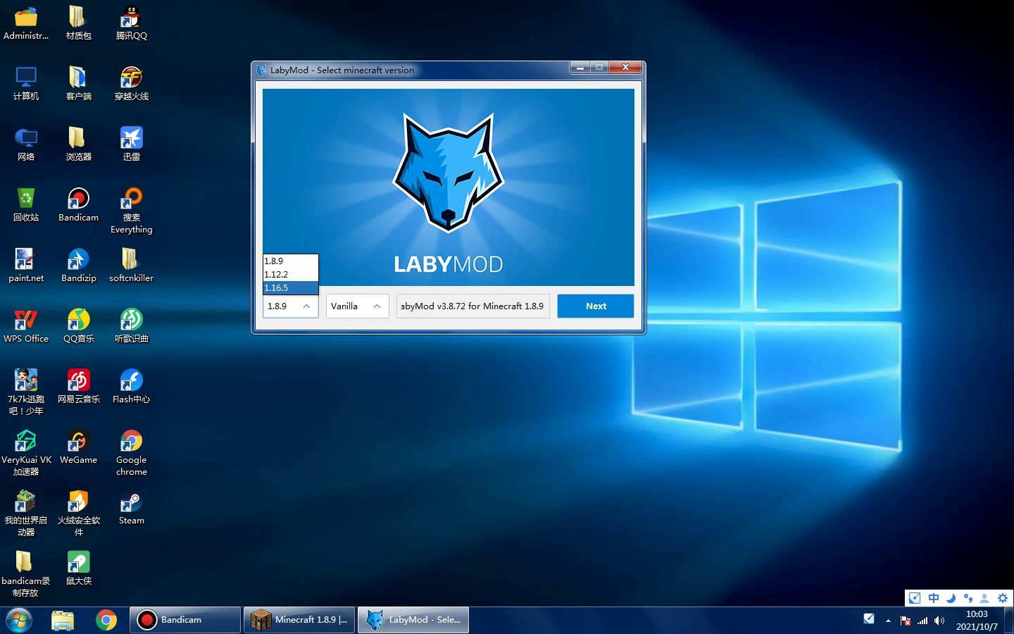The width and height of the screenshot is (1014, 634).
Task: Switch to the Minecraft 1.8.9 taskbar window
Action: (299, 620)
